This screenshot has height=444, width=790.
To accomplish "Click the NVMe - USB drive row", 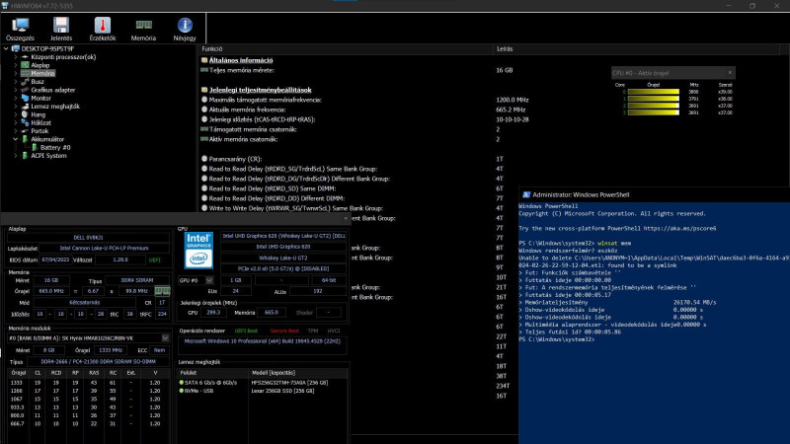I will click(262, 391).
